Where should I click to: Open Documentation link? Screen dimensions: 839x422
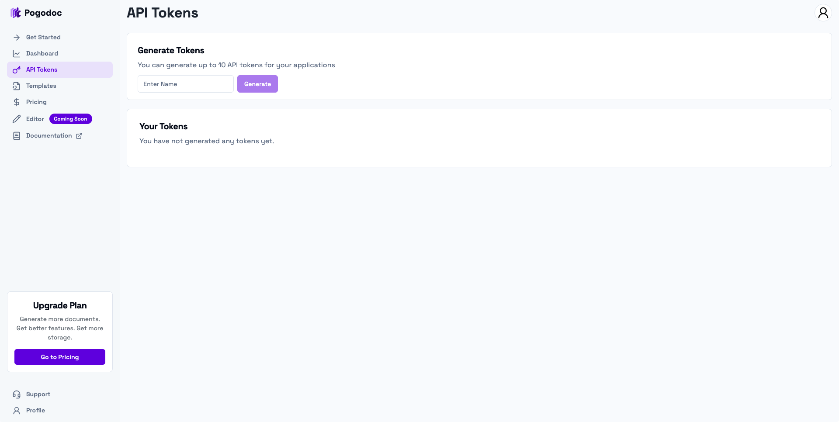coord(60,136)
